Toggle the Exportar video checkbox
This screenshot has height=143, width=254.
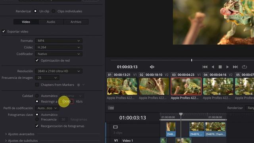(4, 31)
